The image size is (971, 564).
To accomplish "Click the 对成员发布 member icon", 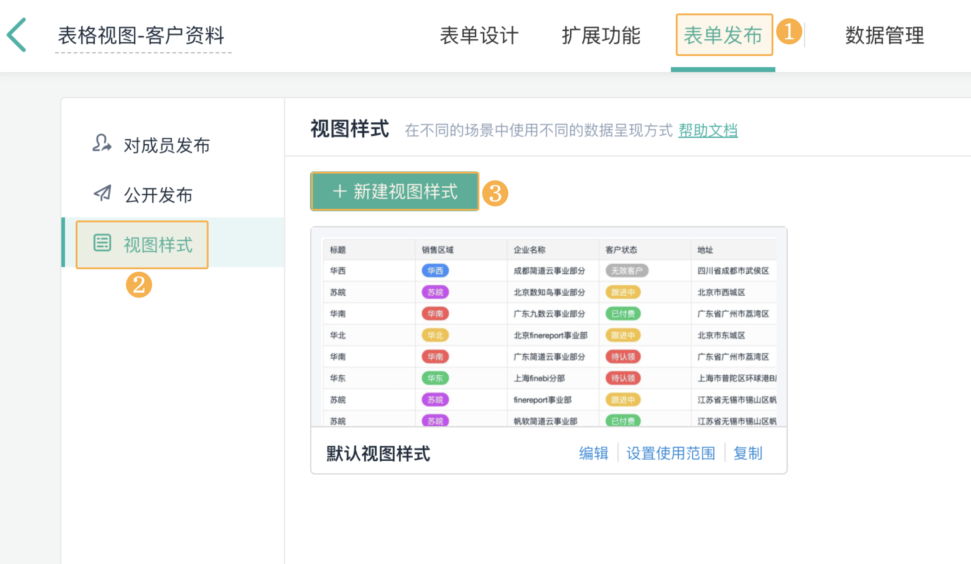I will click(x=102, y=143).
